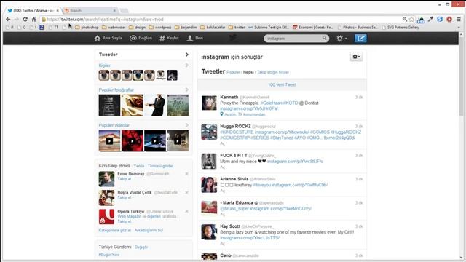Open the Popüler videolar link
The image size is (466, 262).
[x=114, y=125]
